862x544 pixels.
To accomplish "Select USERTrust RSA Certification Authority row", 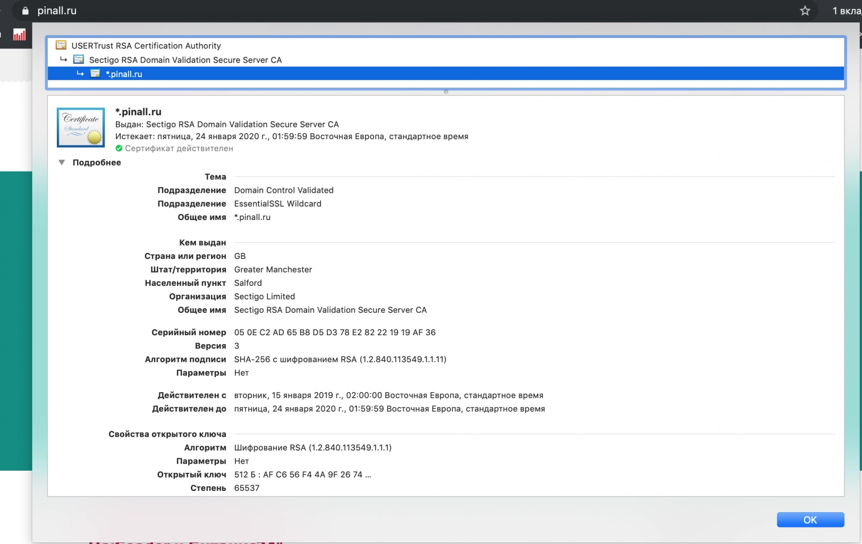I will coord(146,46).
